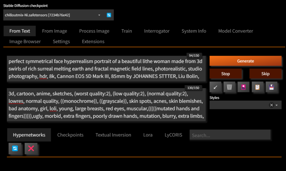Screen dimensions: 286x171
Task: Open the Settings tab
Action: point(61,42)
